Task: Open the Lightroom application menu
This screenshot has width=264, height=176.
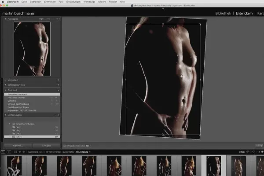Action: (x=13, y=2)
